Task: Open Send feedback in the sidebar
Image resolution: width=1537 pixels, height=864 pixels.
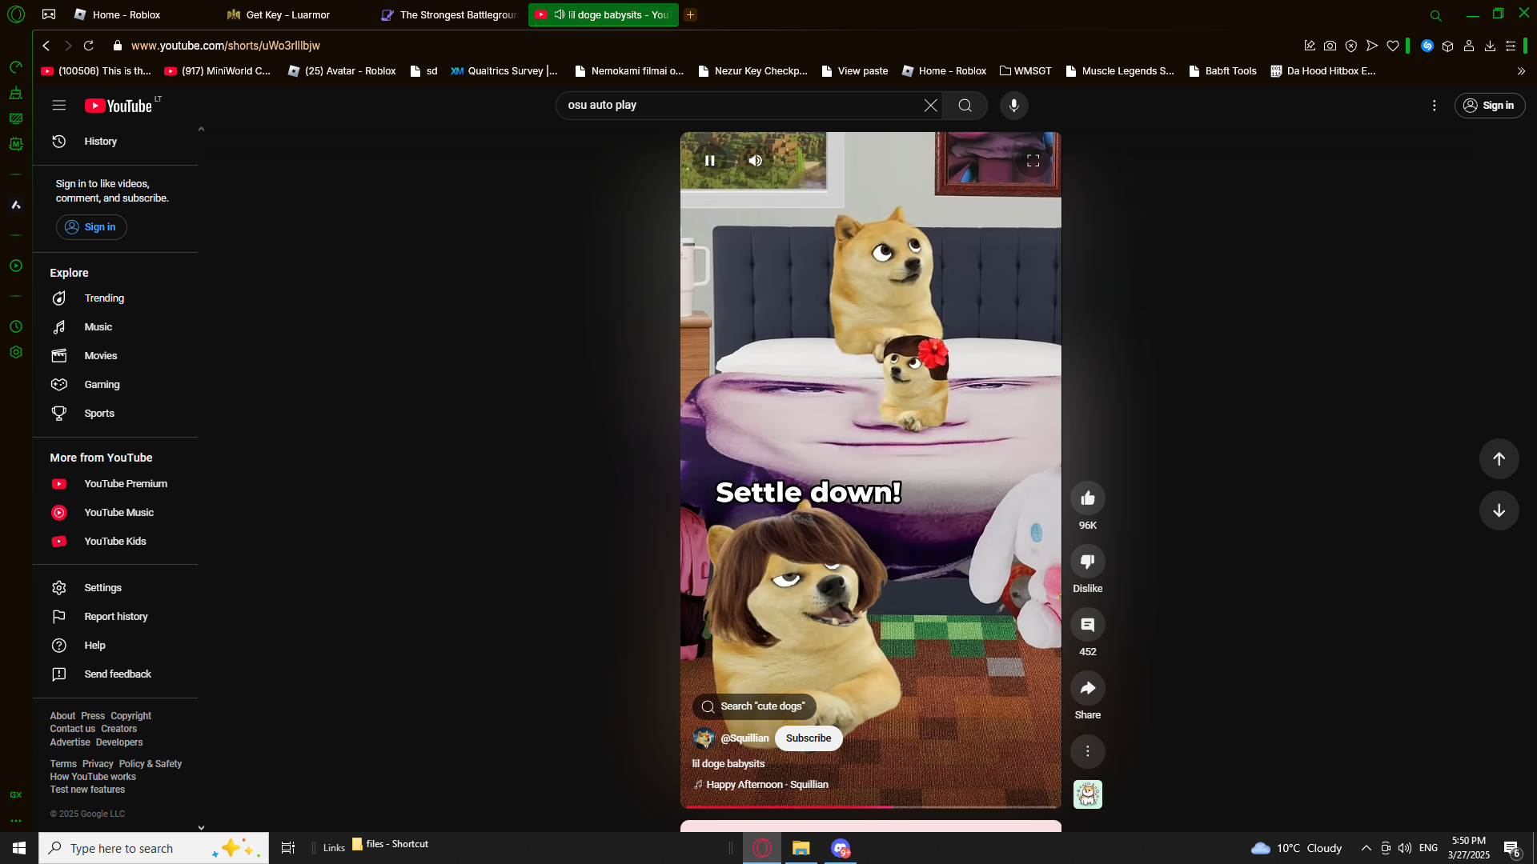Action: tap(115, 674)
